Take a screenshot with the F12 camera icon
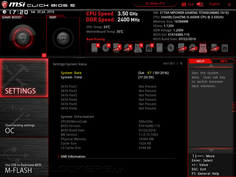This screenshot has width=236, height=177. 184,4
